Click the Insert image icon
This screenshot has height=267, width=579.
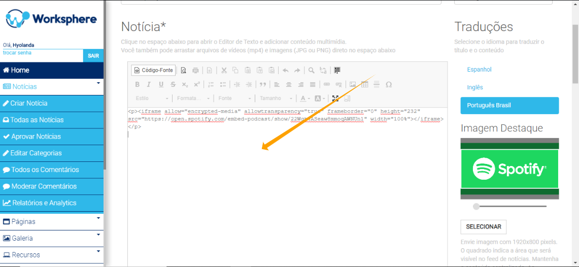point(353,85)
